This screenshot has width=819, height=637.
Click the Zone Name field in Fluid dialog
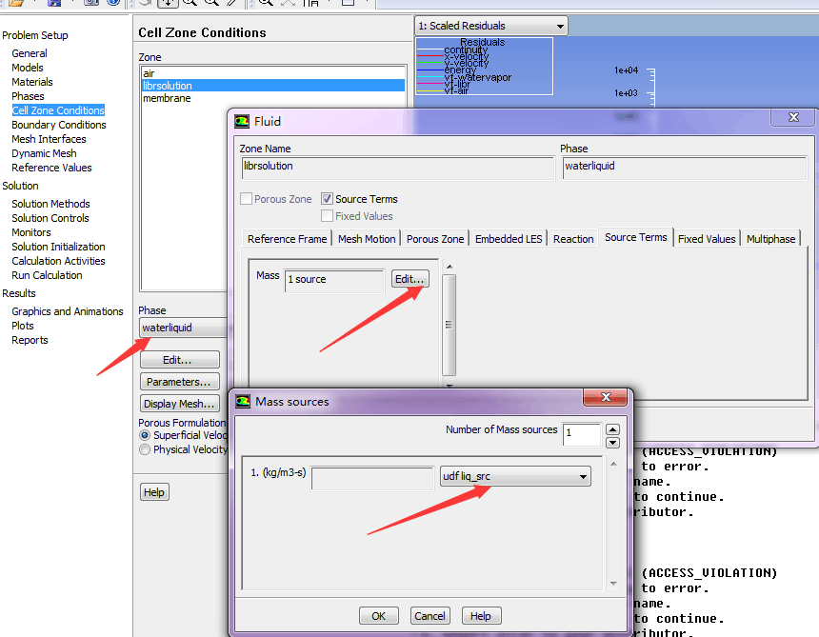coord(397,168)
